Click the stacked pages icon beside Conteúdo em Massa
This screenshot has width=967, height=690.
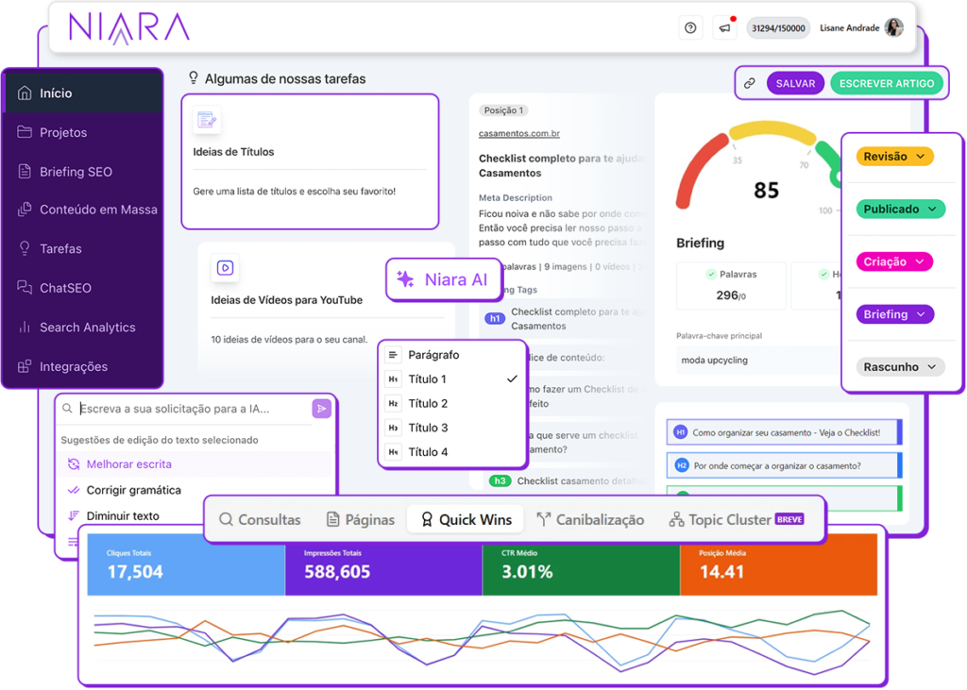pos(25,210)
